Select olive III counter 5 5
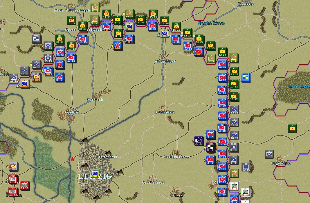The height and width of the screenshot is (203, 310). coord(234,173)
